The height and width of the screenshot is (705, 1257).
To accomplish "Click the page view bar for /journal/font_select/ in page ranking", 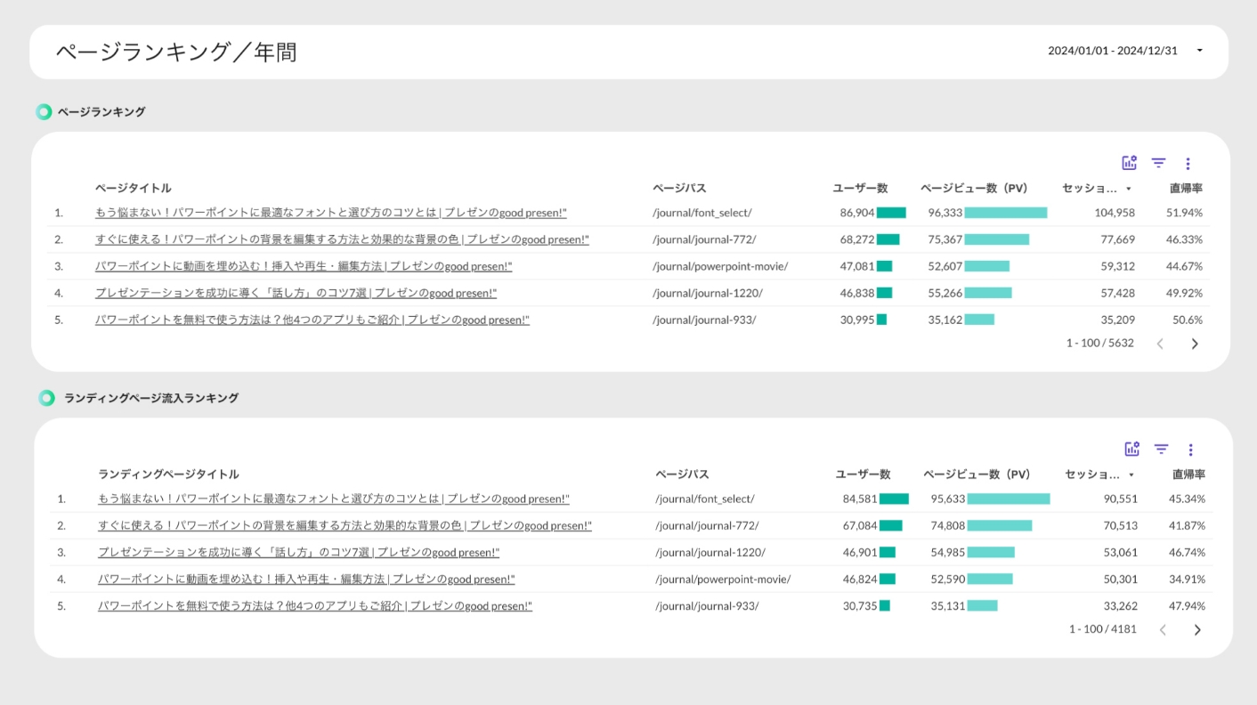I will [x=1005, y=213].
